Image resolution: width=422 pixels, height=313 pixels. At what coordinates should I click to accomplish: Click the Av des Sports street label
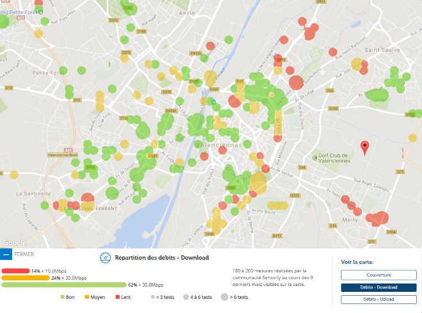pos(263,211)
